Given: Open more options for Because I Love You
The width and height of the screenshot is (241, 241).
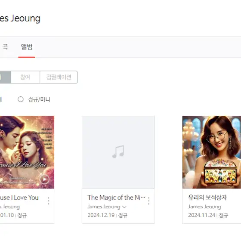Looking at the screenshot, I should pos(48,201).
